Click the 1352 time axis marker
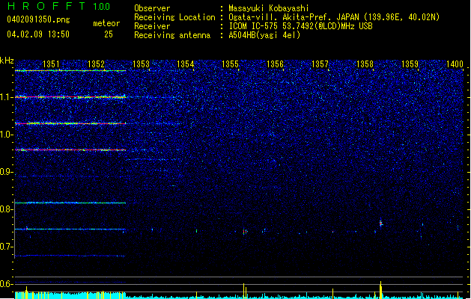The width and height of the screenshot is (471, 299). (96, 64)
